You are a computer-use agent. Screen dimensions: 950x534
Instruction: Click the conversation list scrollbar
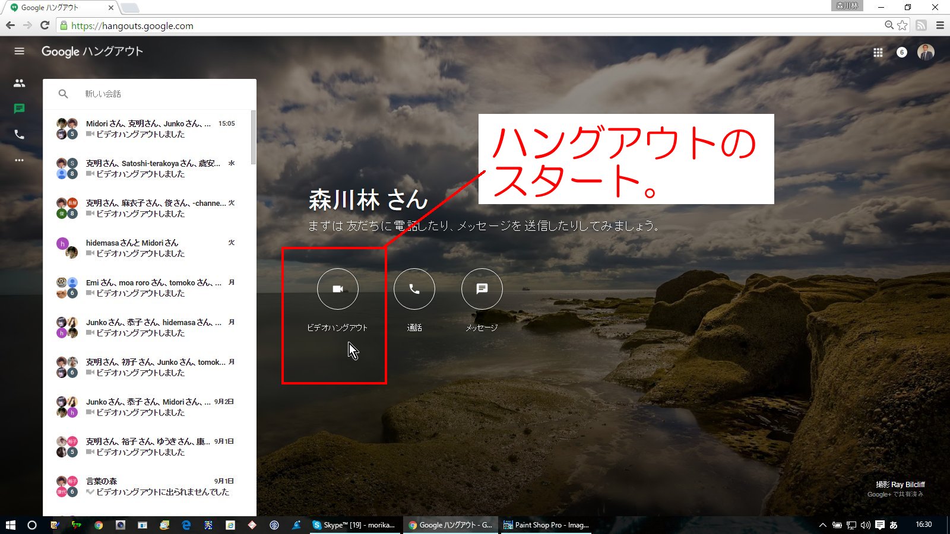click(254, 138)
